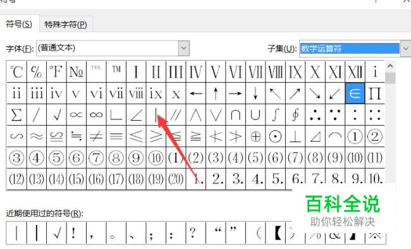Select the highlighted element-of ∈ symbol
Image resolution: width=411 pixels, height=249 pixels.
click(355, 94)
